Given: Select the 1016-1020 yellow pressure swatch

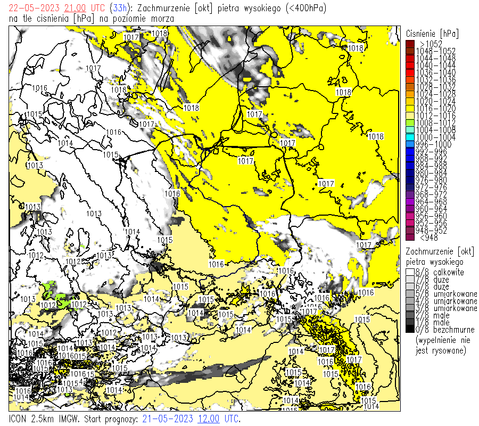Looking at the screenshot, I should 410,108.
